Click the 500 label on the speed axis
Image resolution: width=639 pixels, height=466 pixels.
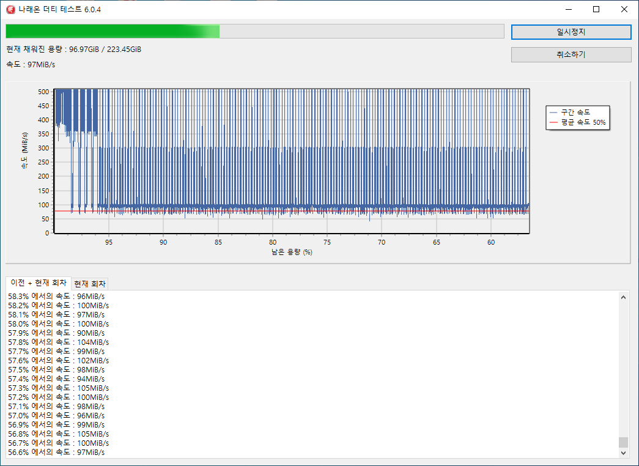(x=43, y=92)
